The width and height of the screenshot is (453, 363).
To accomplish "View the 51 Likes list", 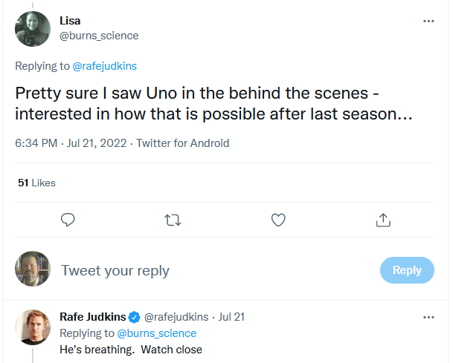I will tap(36, 183).
